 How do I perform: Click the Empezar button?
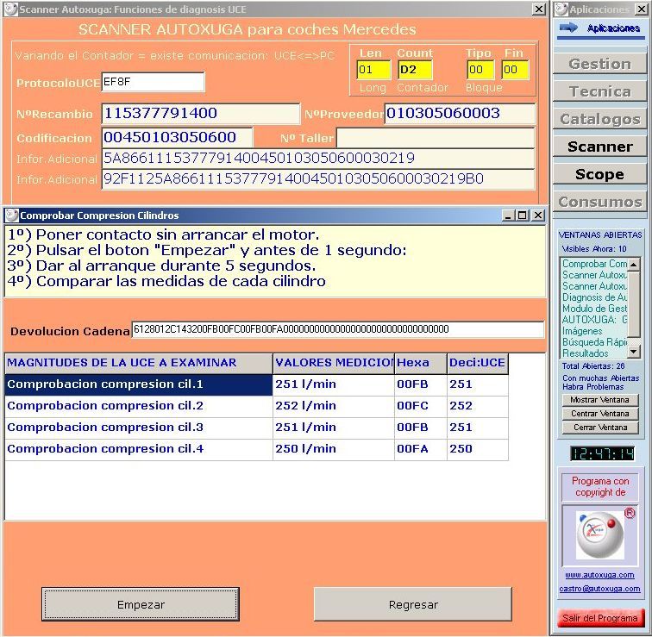tap(141, 604)
